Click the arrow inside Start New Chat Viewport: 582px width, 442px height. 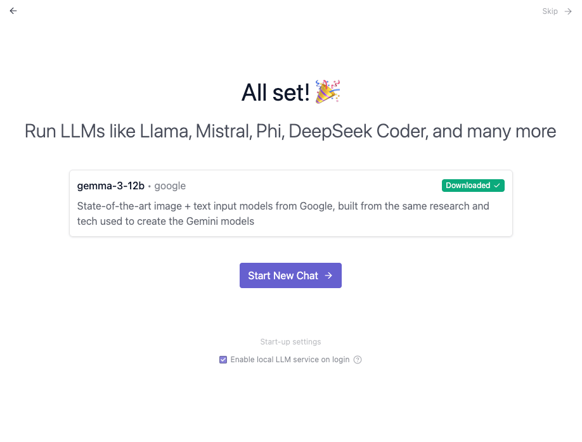coord(328,275)
